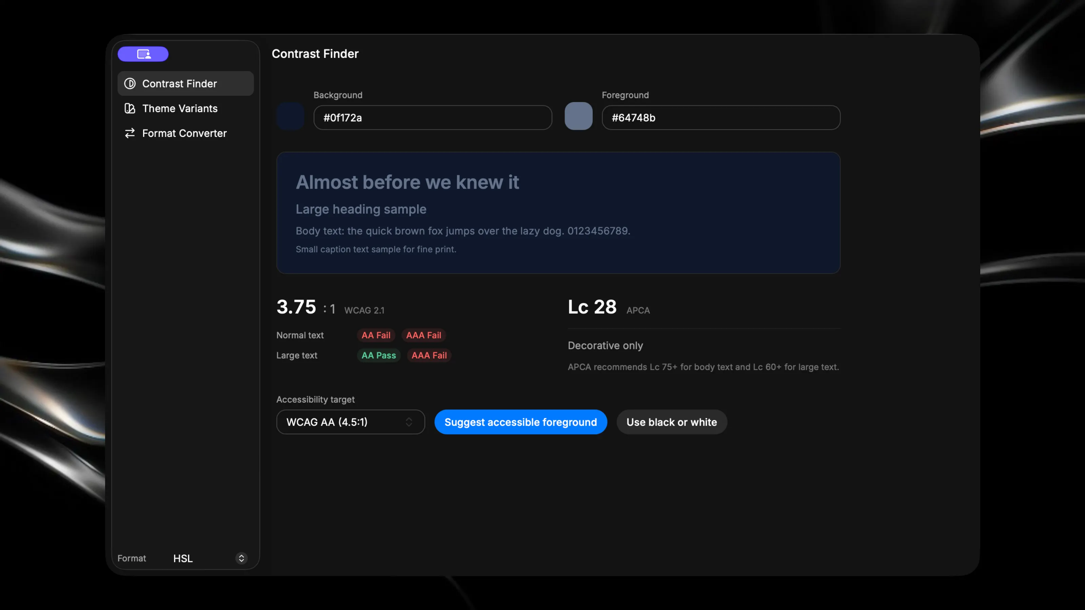Edit the Foreground hex field #64748b

pos(721,118)
